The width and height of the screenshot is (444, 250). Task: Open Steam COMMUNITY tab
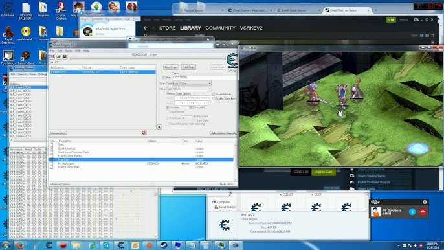click(x=220, y=28)
